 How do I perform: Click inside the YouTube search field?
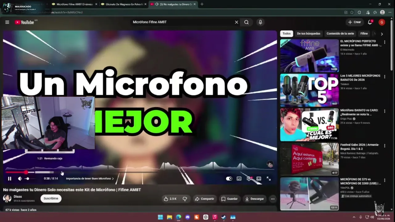point(182,22)
